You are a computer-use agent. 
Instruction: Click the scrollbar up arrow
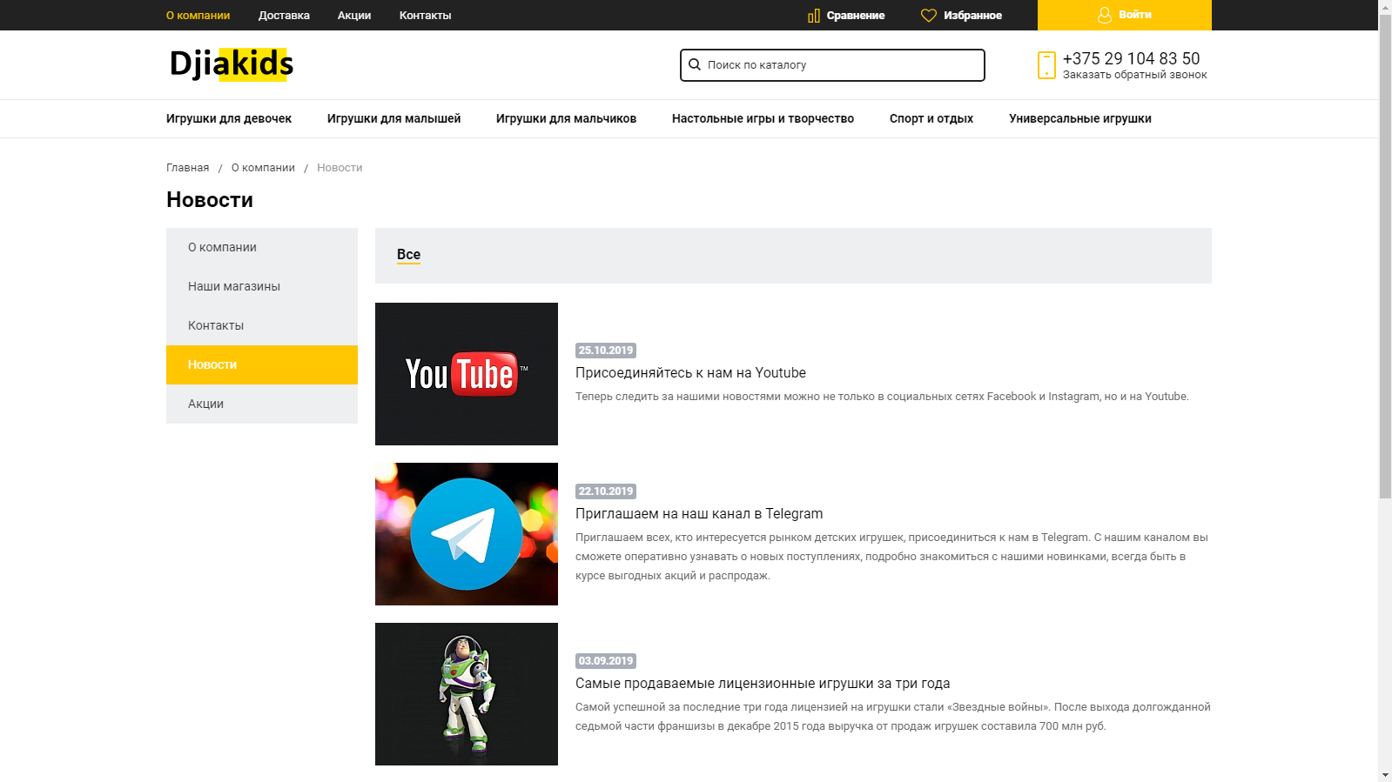click(1385, 7)
